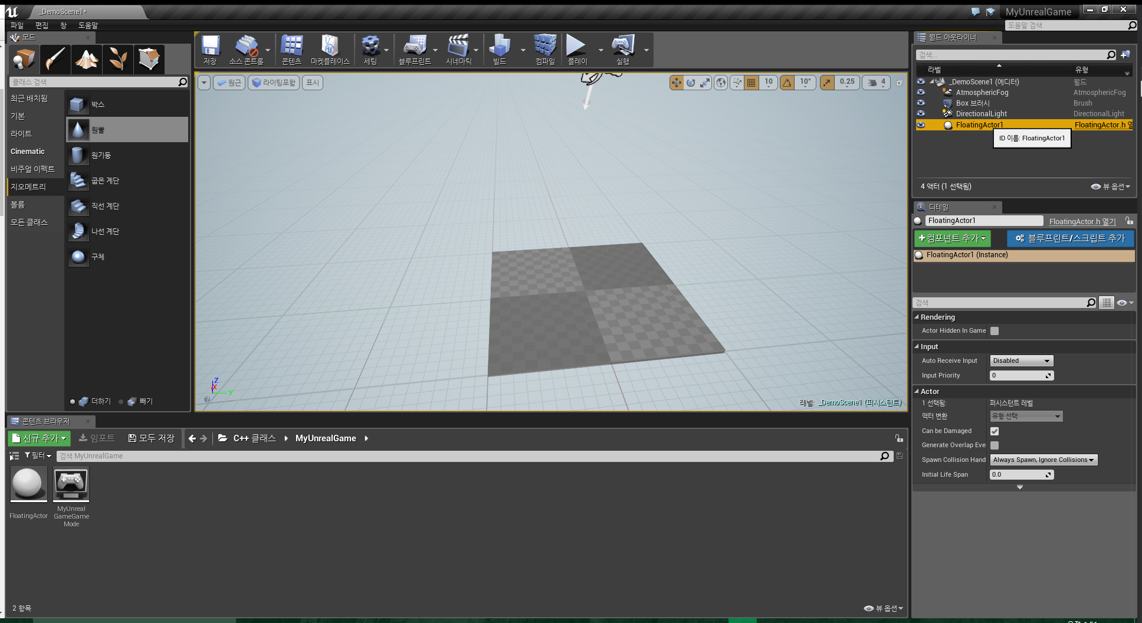Click 블루프린트/스크립트 추가 button
Screen dimensions: 1142x623
(1070, 238)
